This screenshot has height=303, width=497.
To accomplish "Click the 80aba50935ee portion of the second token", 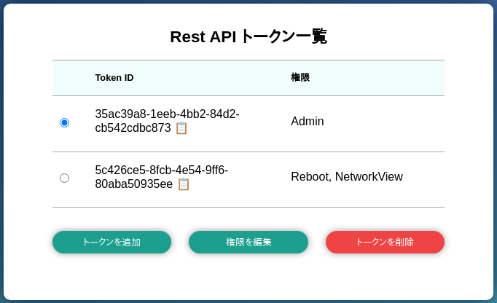I will [x=134, y=184].
